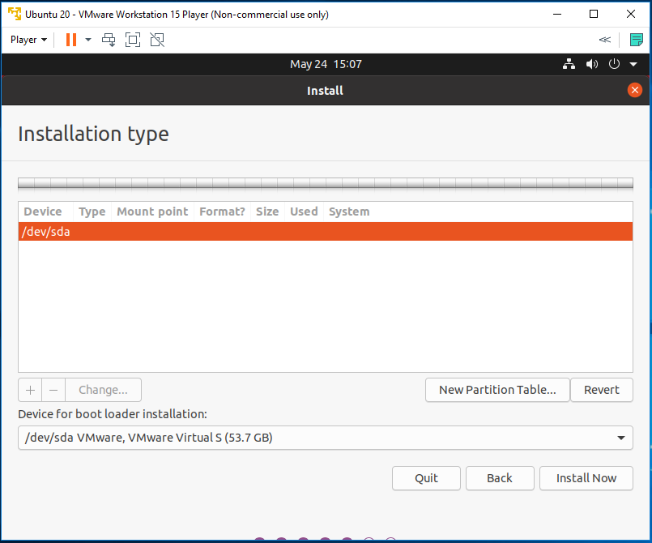Pause the virtual machine
Viewport: 652px width, 543px height.
click(71, 40)
